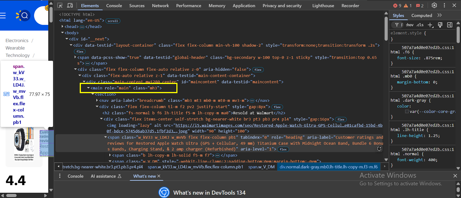Switch to the Console tab in top bar

point(114,5)
